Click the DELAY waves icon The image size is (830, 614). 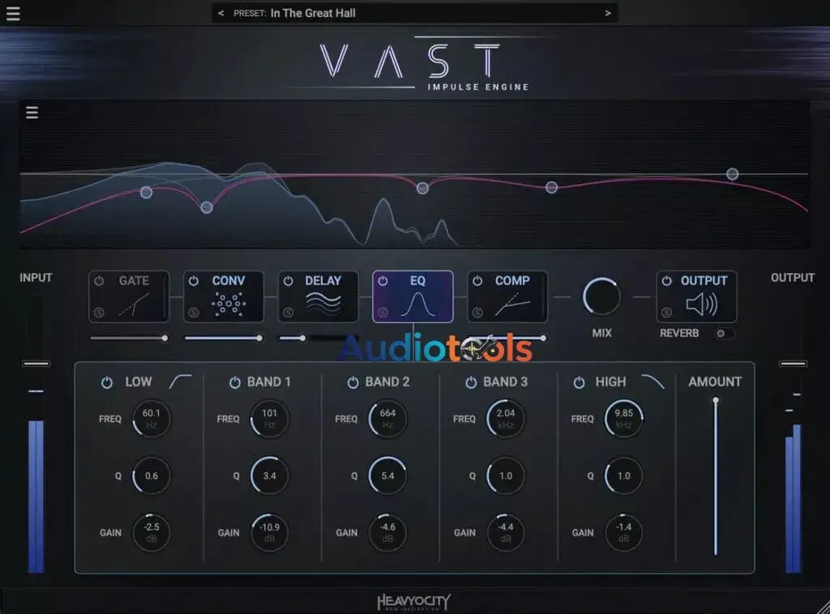click(323, 305)
